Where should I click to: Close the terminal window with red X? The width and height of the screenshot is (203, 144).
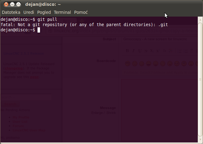(x=6, y=4)
